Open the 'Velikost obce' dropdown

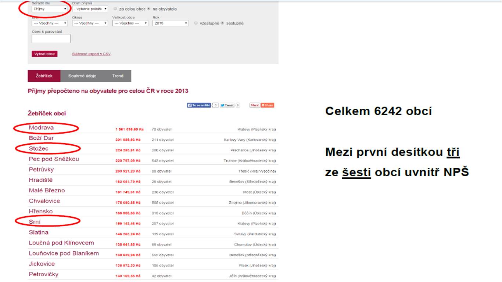point(130,23)
